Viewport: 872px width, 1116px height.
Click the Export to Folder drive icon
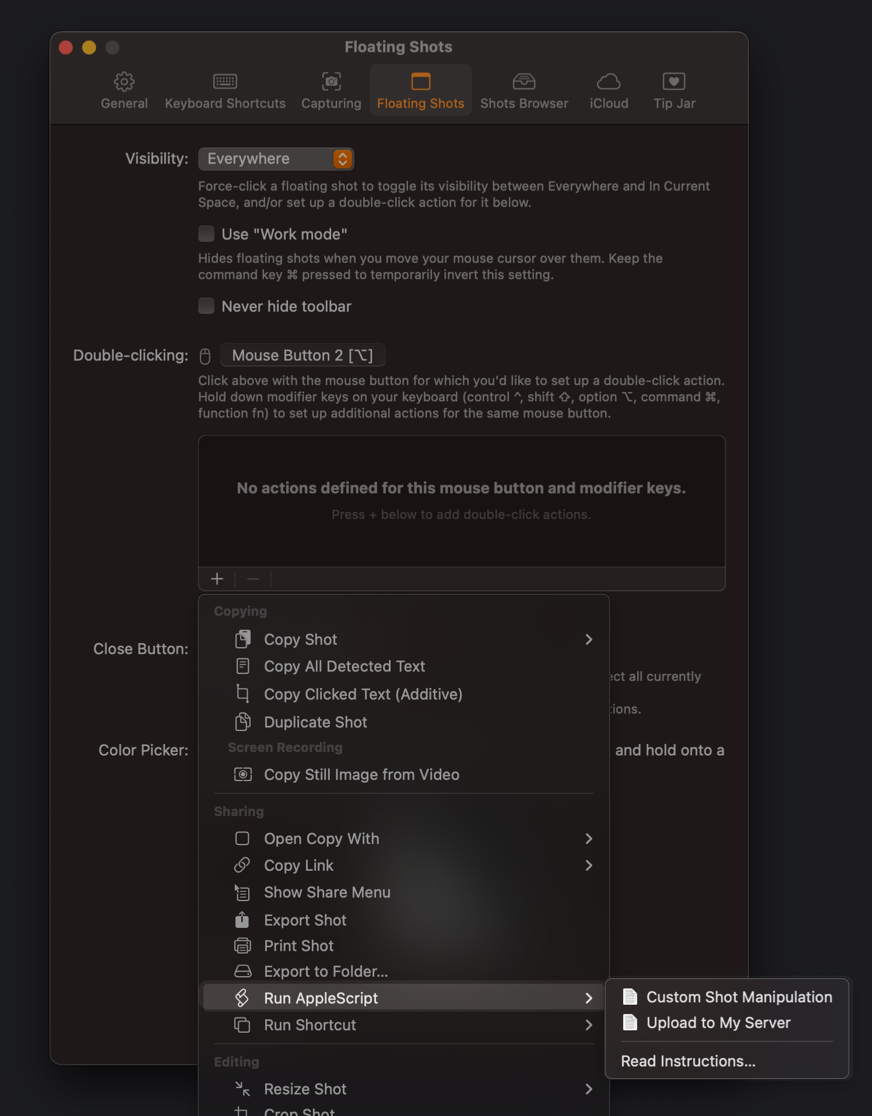tap(242, 971)
